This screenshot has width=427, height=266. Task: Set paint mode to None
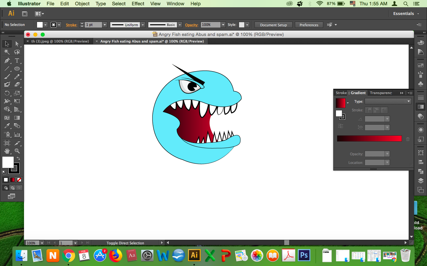coord(19,180)
